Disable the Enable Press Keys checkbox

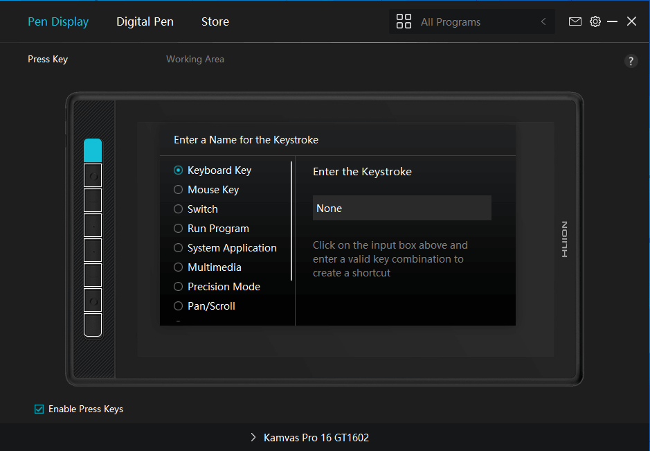click(39, 409)
